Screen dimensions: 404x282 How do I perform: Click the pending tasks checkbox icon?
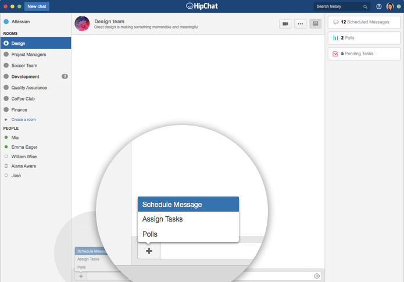(x=335, y=53)
